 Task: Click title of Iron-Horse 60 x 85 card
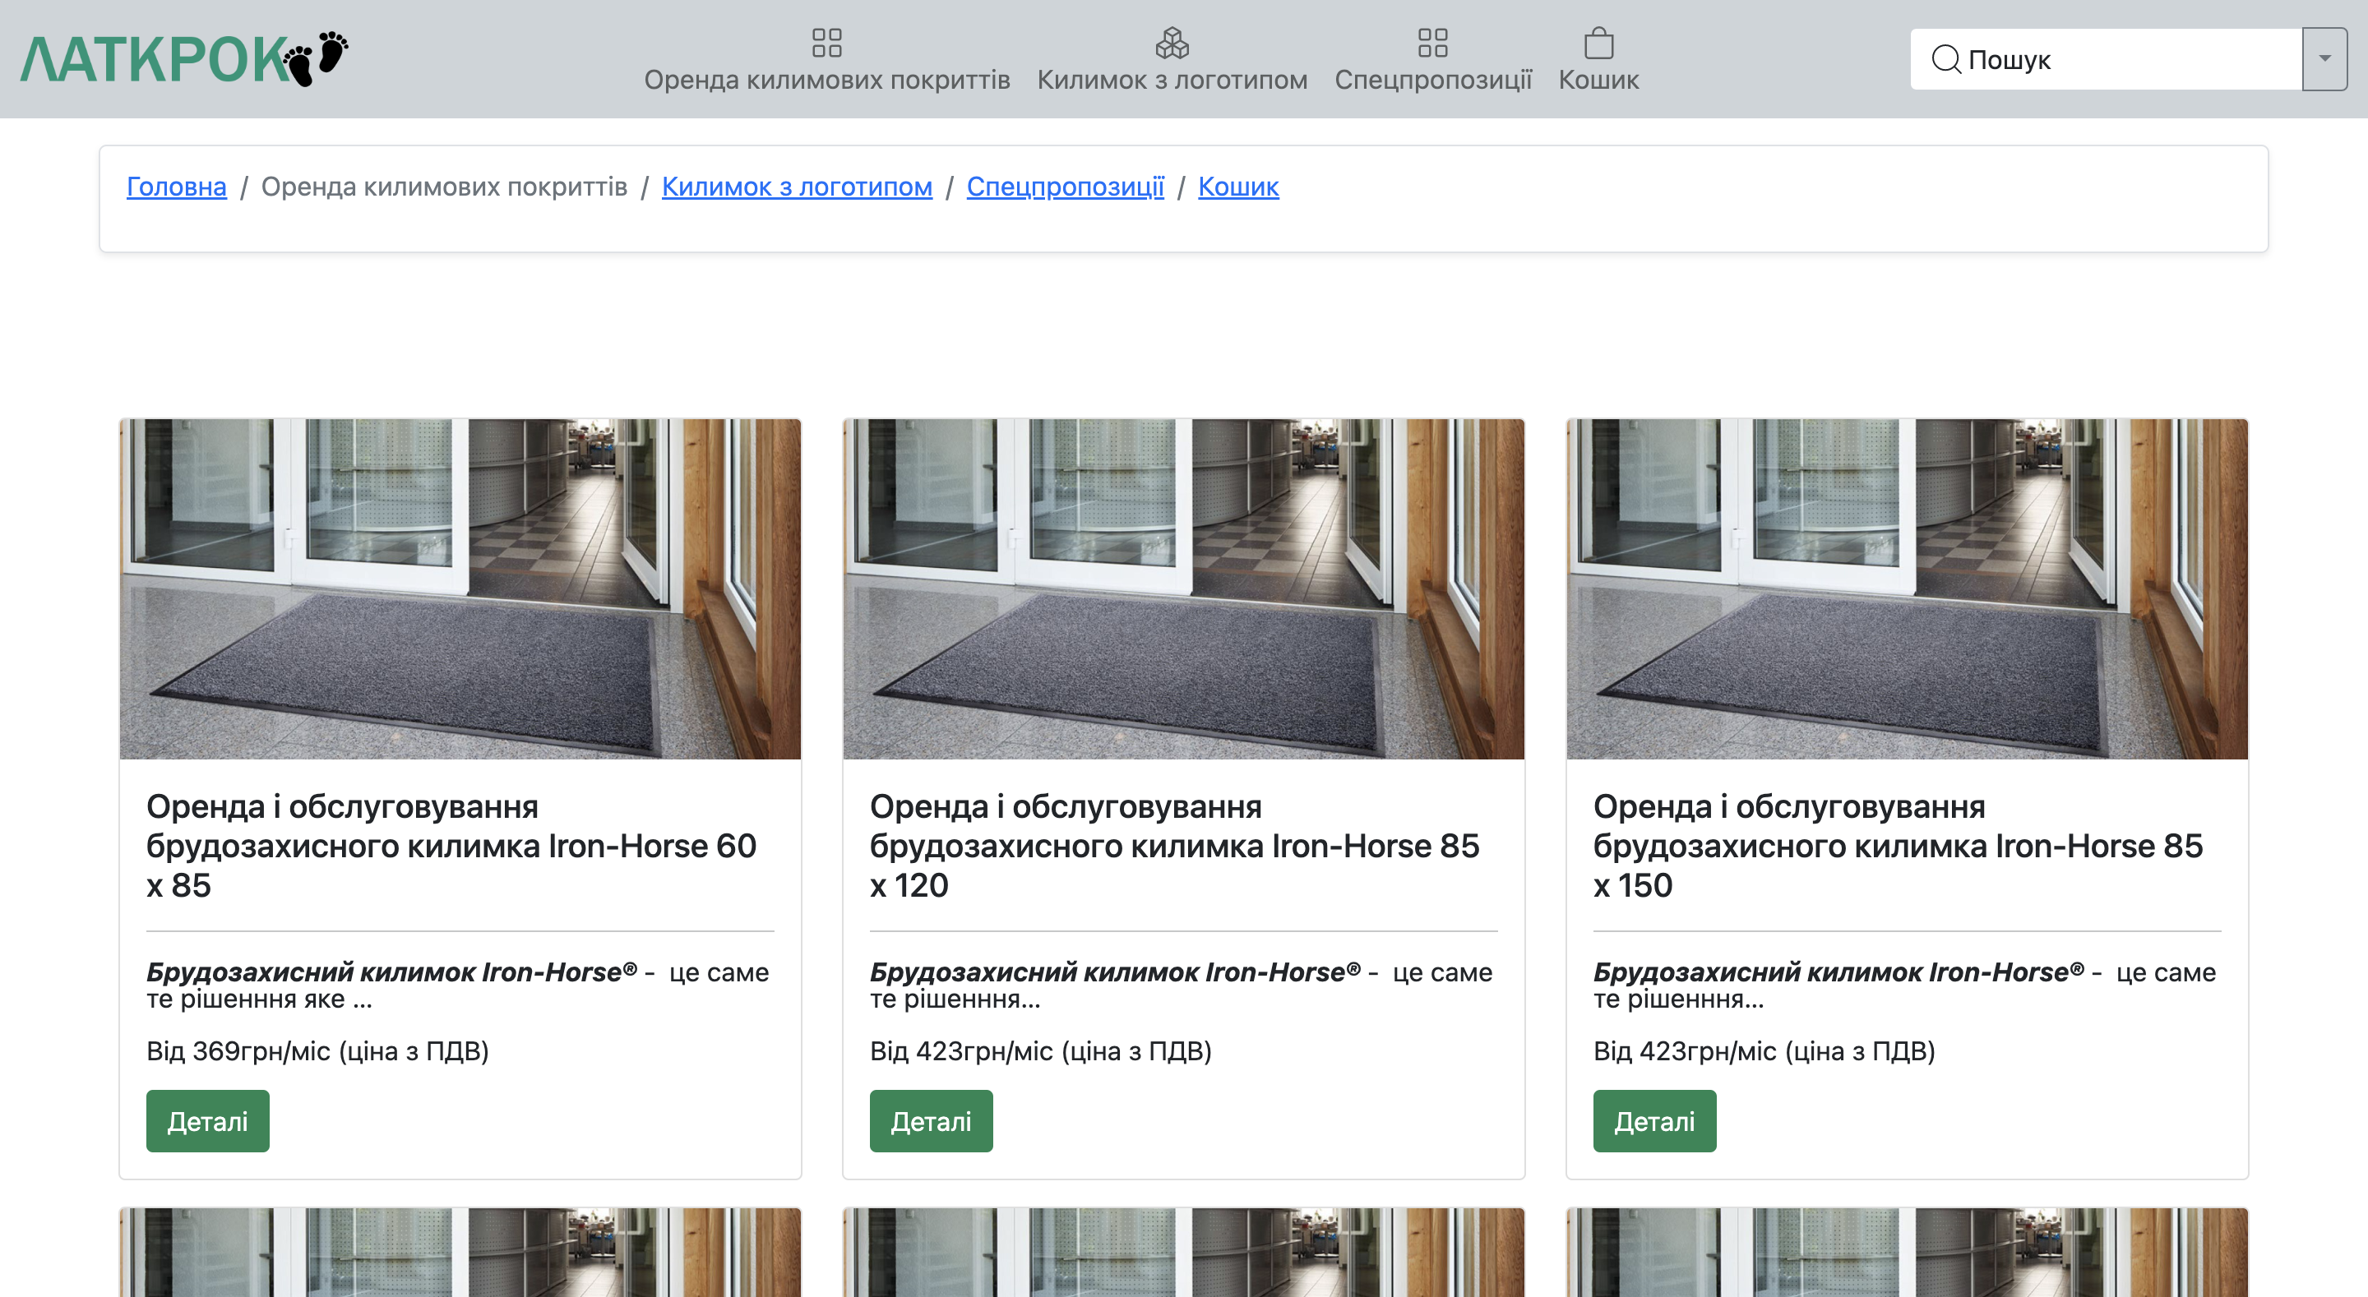coord(451,846)
